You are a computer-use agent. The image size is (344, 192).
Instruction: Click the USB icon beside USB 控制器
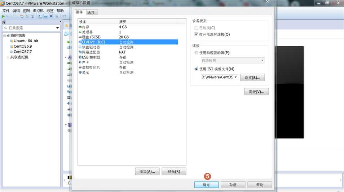click(x=80, y=57)
